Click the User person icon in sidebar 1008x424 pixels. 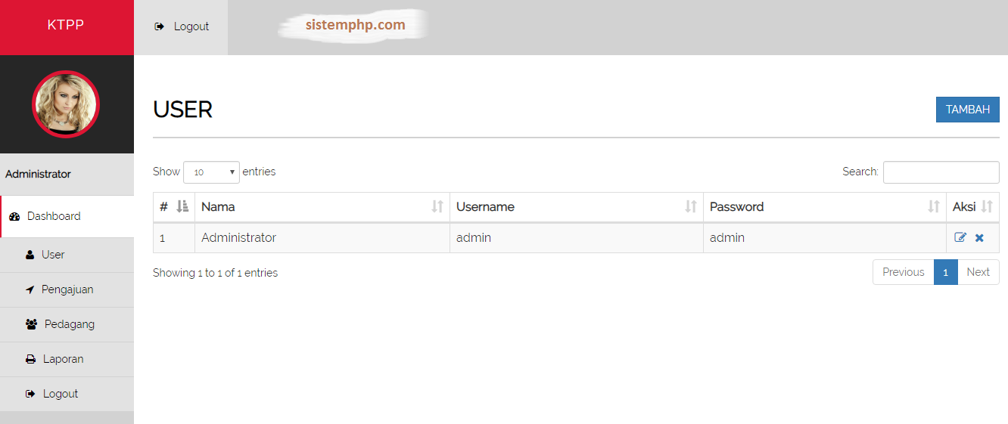click(30, 255)
